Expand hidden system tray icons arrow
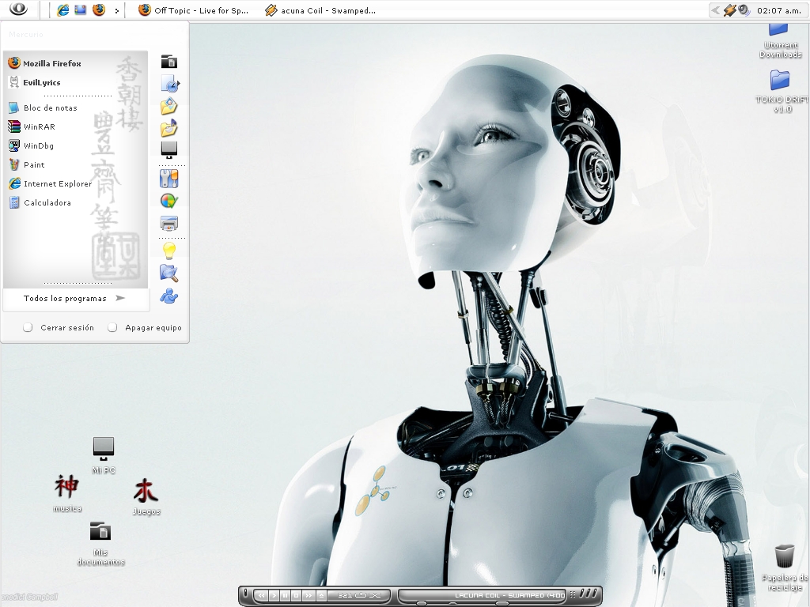The width and height of the screenshot is (810, 607). tap(715, 9)
